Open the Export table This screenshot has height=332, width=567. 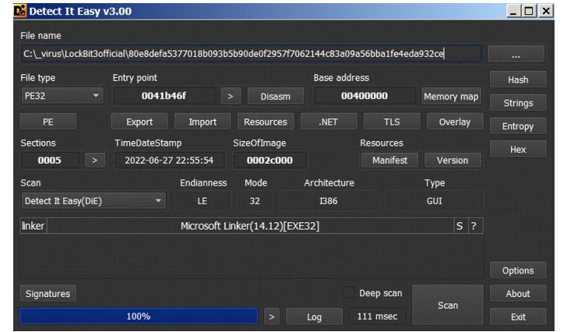139,122
